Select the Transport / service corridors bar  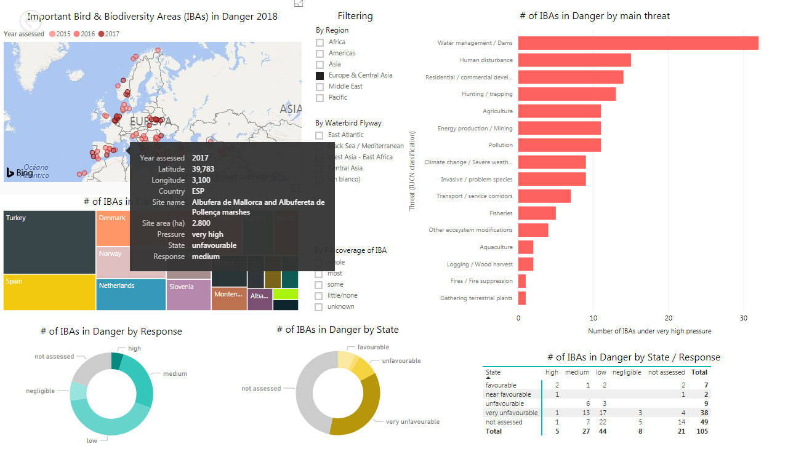tap(544, 196)
